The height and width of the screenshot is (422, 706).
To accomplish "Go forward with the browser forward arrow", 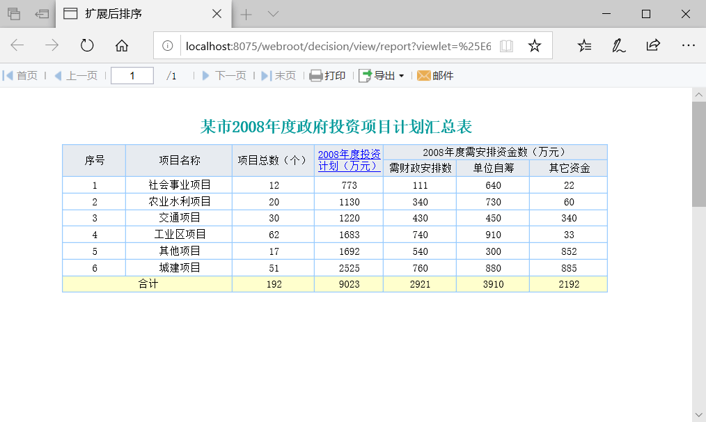I will pyautogui.click(x=52, y=45).
